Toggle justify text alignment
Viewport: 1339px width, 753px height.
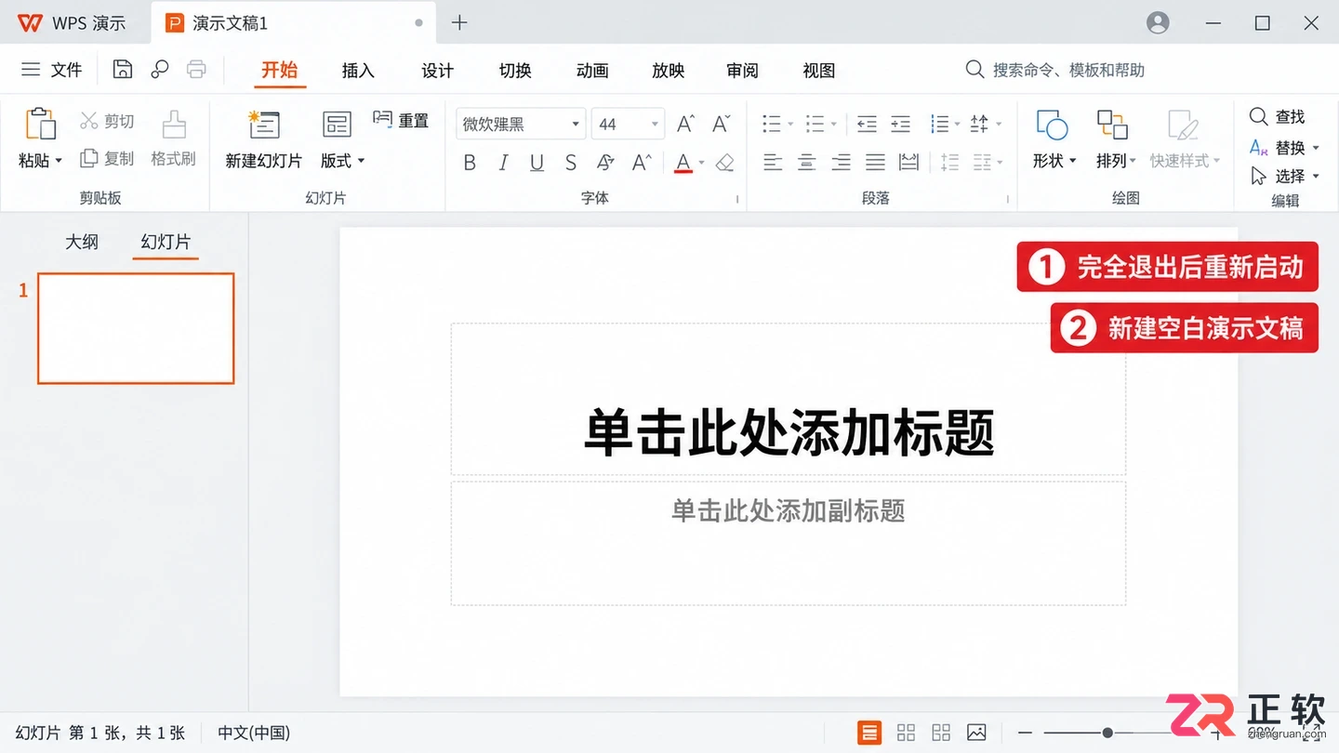coord(875,163)
